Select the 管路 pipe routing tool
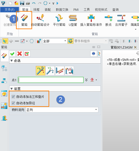The image size is (139, 151). (24, 20)
